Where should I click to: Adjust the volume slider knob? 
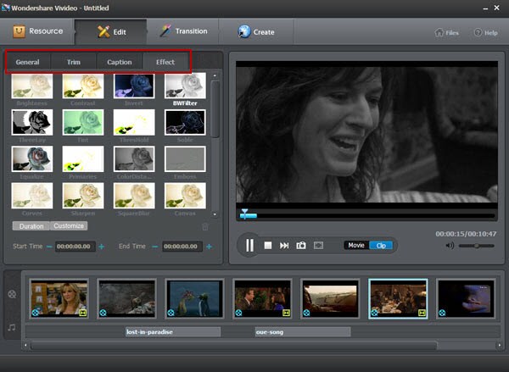477,246
